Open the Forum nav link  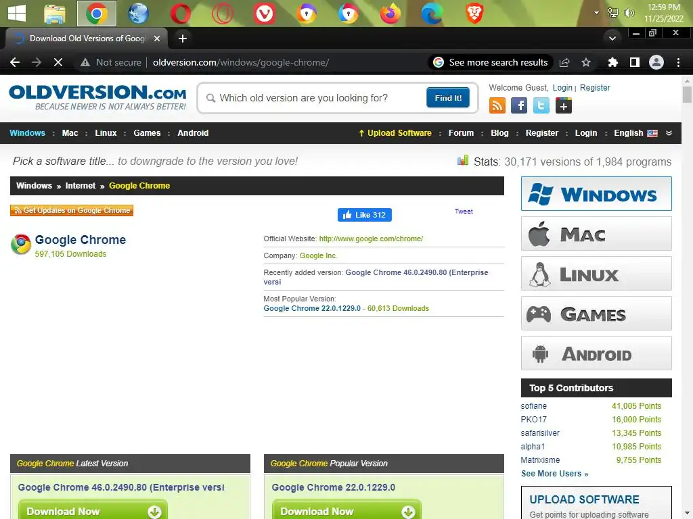point(461,133)
